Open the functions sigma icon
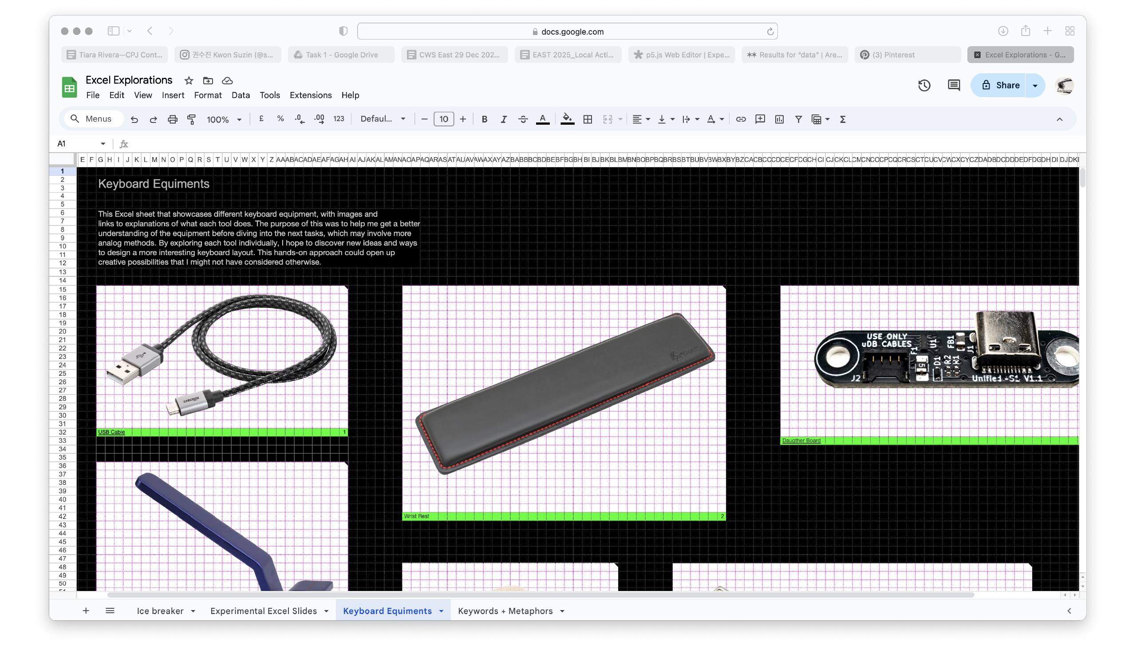Image resolution: width=1136 pixels, height=646 pixels. pos(843,119)
